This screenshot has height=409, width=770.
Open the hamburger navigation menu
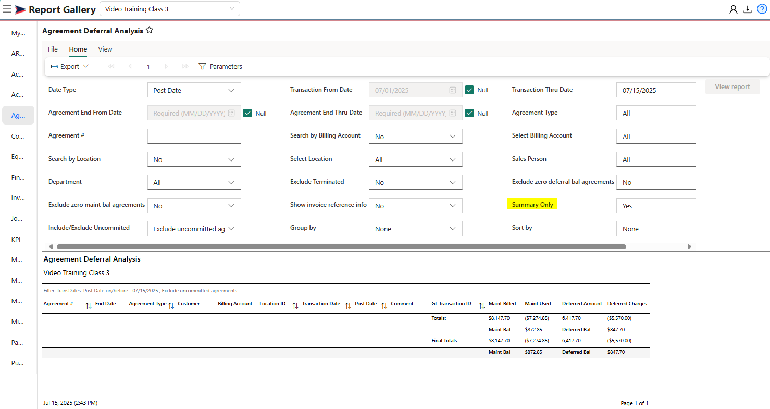(x=7, y=9)
